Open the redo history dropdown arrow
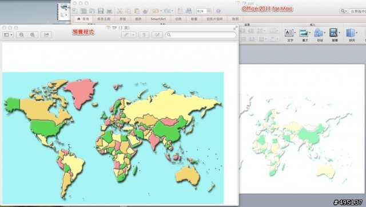Screen dimensions: 366x207 (172, 11)
